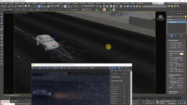Select the Circle radio button
Screen dimensions: 187x105
coord(171,85)
